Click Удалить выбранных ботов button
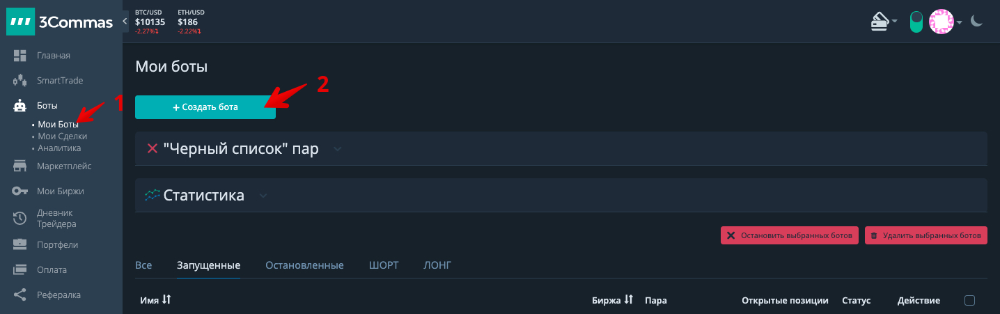This screenshot has width=1000, height=314. pyautogui.click(x=926, y=235)
